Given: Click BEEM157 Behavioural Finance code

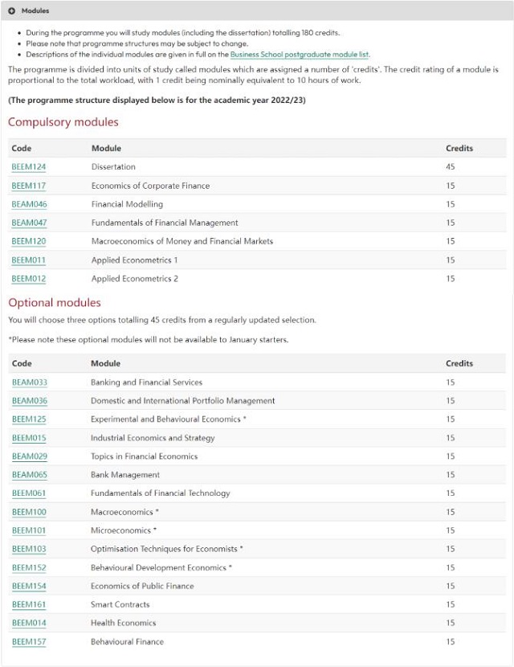Looking at the screenshot, I should [29, 641].
